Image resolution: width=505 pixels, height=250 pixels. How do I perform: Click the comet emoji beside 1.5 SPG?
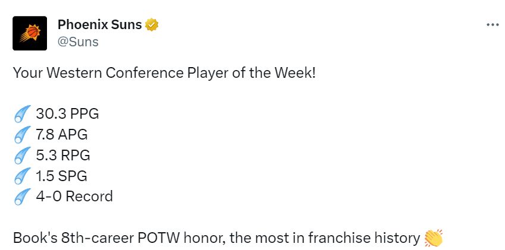[21, 176]
